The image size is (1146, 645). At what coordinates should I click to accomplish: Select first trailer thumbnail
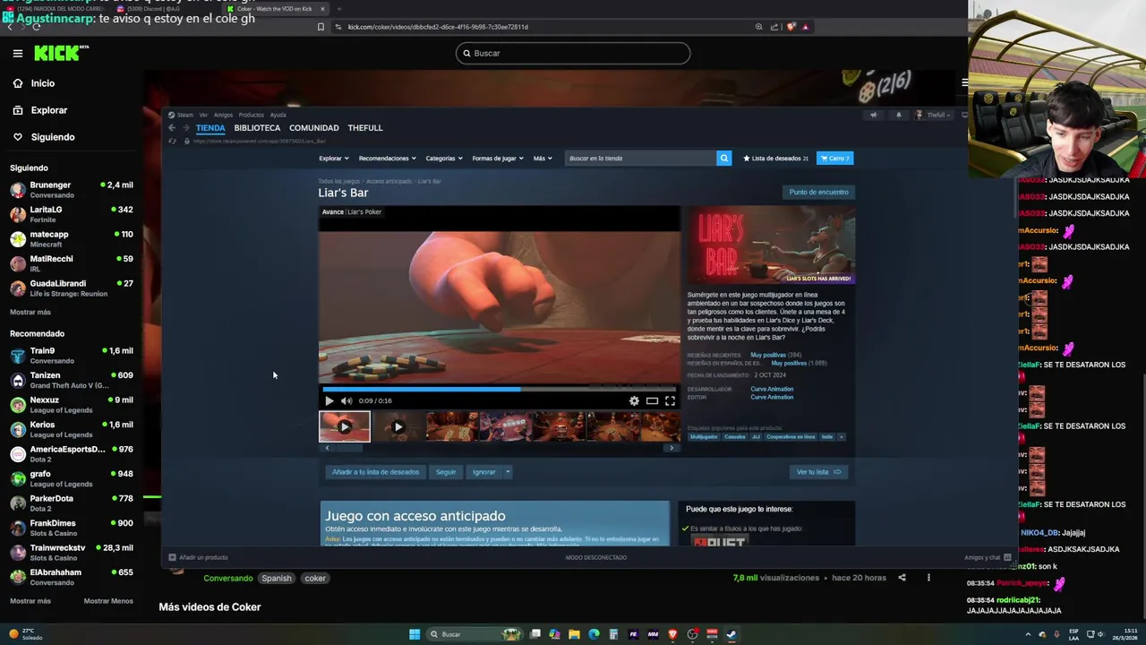click(x=345, y=427)
